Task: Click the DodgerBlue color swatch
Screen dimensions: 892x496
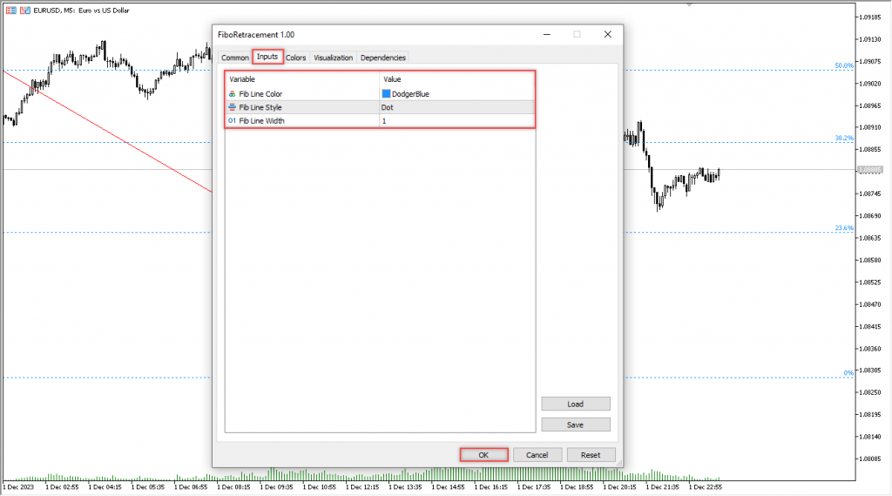Action: click(x=386, y=93)
